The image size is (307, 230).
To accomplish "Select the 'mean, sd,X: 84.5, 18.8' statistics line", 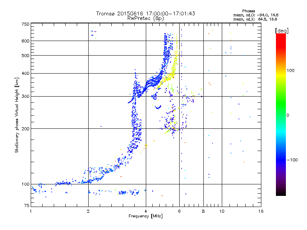I will (255, 19).
